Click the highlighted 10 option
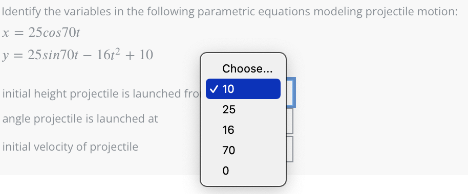468x194 pixels. click(x=243, y=89)
